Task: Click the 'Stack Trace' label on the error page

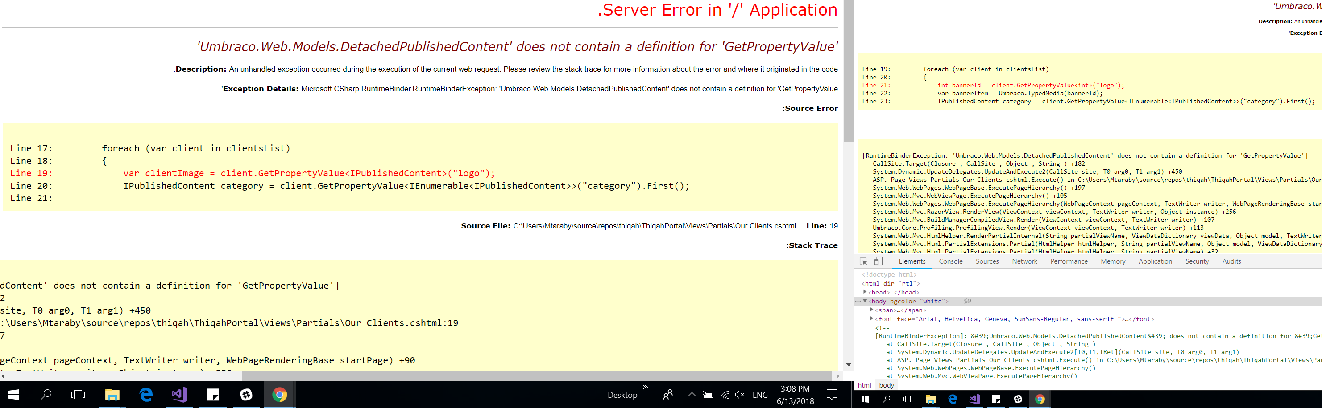Action: click(812, 245)
